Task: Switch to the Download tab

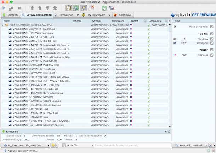Action: (11, 15)
